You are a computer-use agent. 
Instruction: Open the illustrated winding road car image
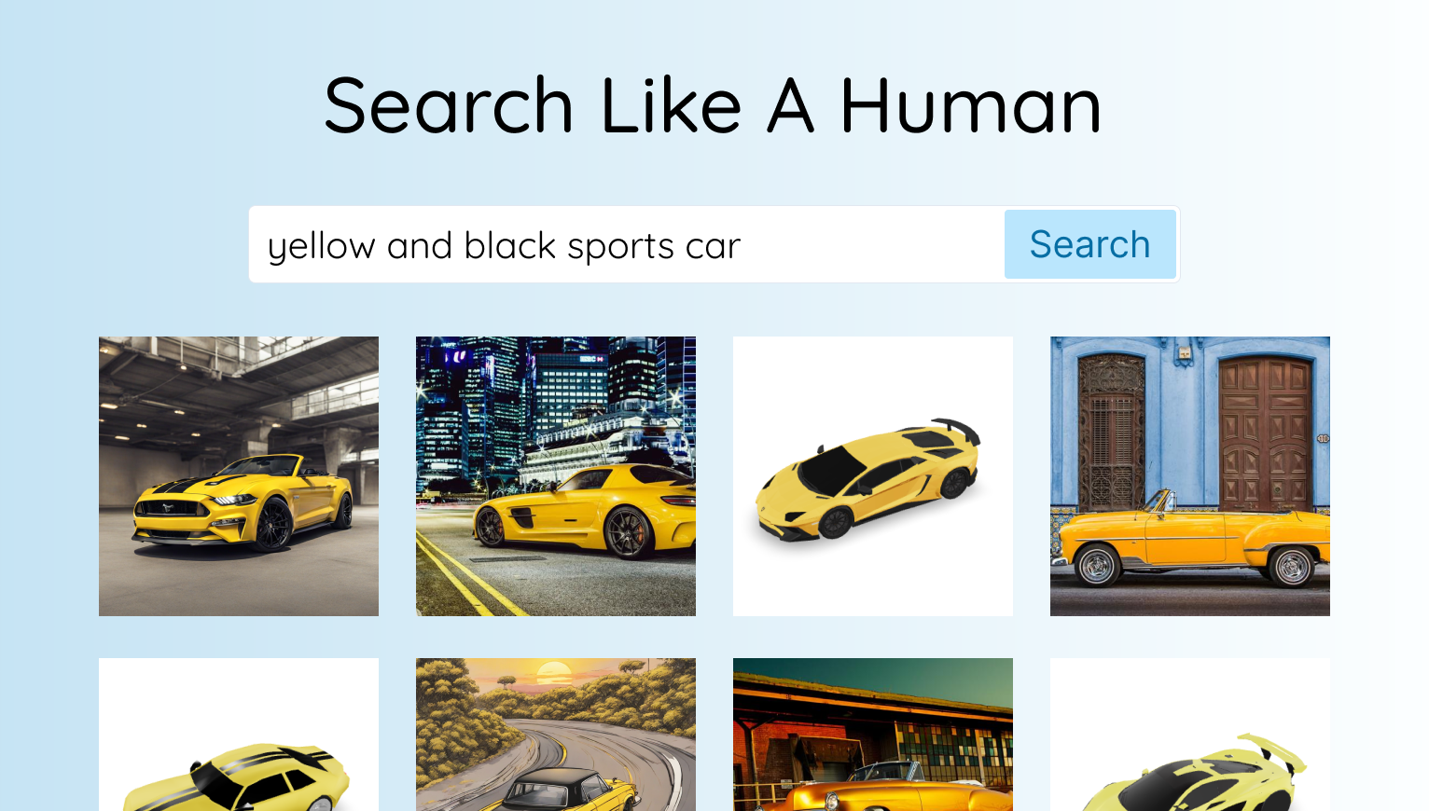tap(556, 735)
